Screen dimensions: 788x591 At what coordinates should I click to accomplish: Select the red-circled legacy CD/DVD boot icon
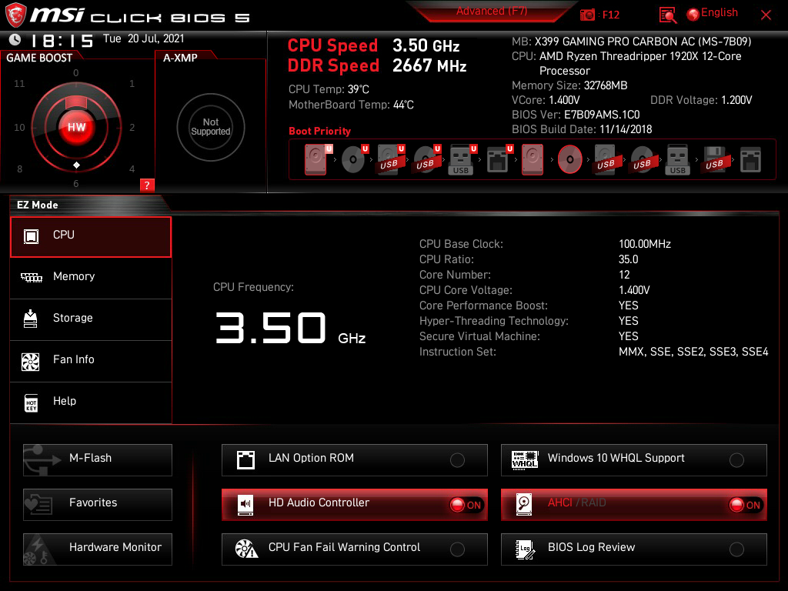pyautogui.click(x=570, y=159)
